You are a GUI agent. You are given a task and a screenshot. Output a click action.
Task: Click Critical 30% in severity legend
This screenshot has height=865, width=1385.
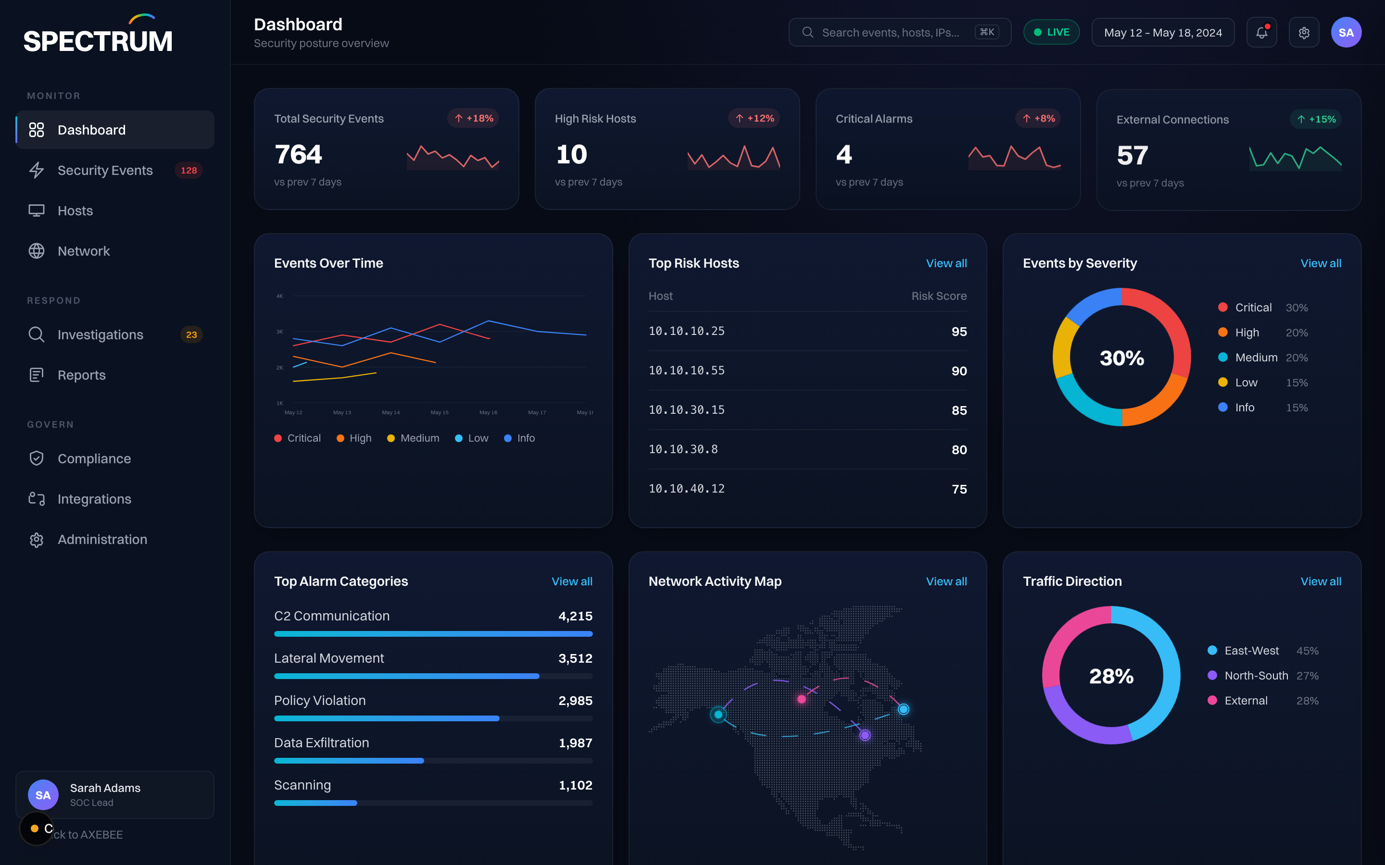(x=1263, y=307)
